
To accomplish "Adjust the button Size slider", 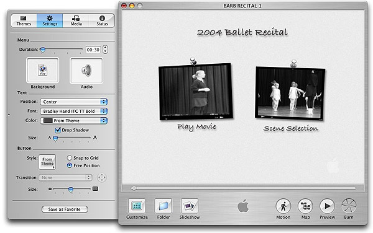I will point(71,190).
